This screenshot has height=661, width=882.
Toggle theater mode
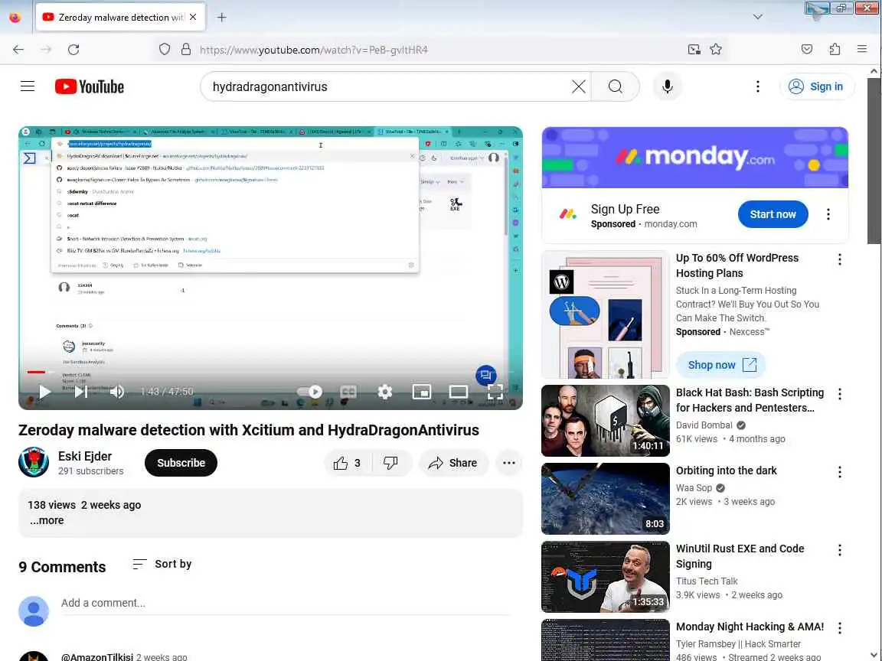point(459,392)
